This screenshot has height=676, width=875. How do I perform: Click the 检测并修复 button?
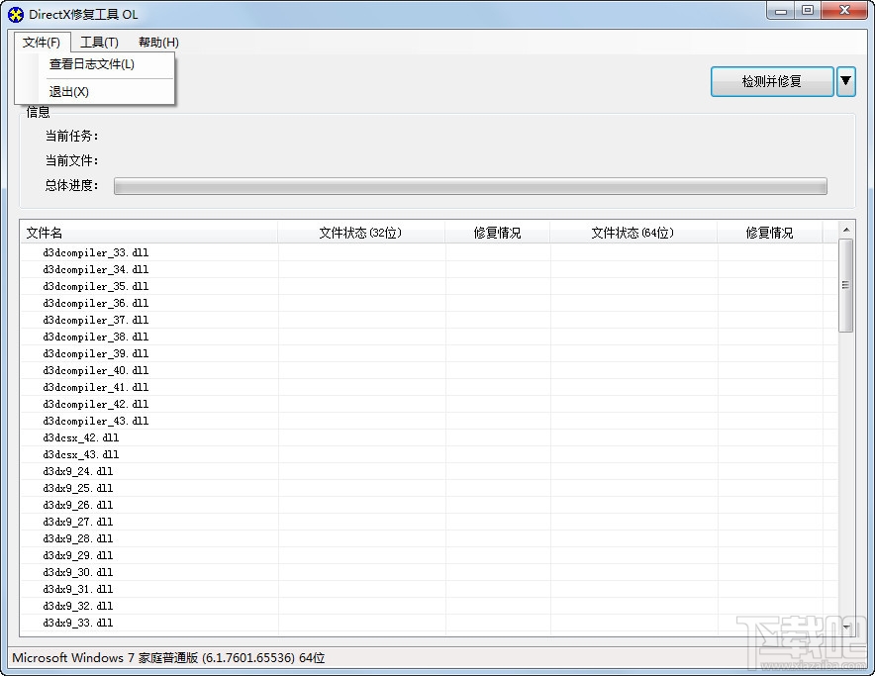pyautogui.click(x=772, y=81)
